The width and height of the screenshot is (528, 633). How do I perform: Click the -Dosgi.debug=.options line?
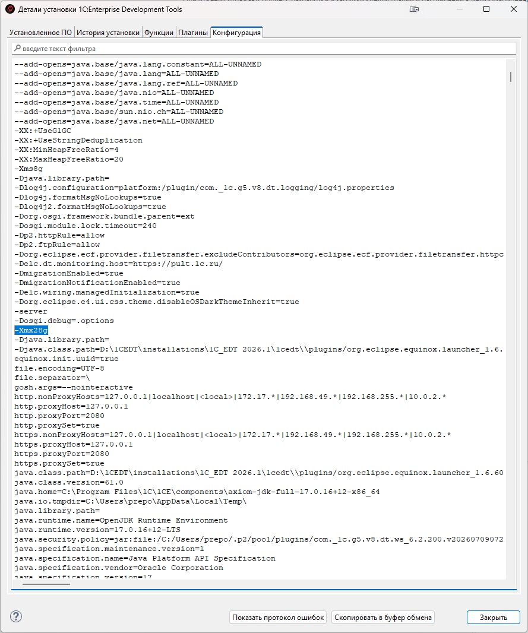[x=64, y=321]
